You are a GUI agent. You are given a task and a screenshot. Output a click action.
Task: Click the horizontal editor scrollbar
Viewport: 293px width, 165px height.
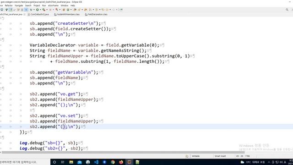(123, 152)
